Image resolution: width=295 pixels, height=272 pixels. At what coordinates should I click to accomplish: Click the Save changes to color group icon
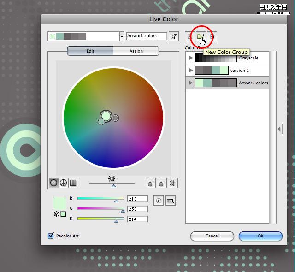[x=189, y=36]
